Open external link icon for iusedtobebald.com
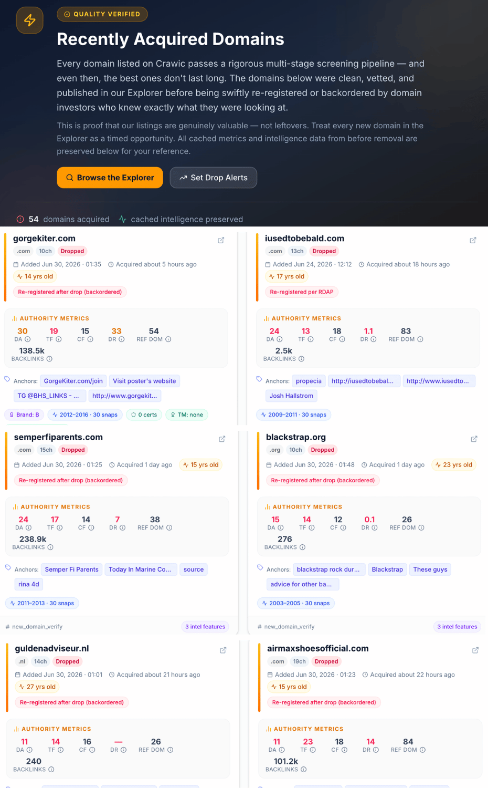Viewport: 488px width, 788px height. [473, 240]
